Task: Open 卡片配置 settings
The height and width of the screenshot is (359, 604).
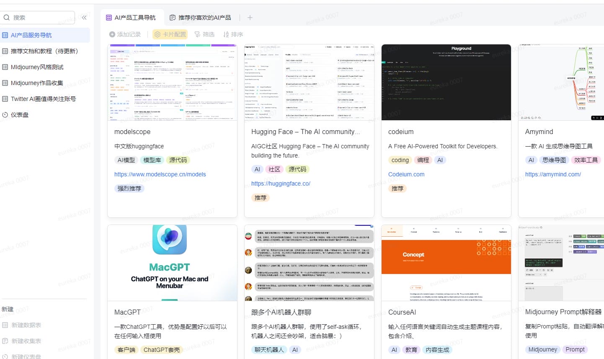Action: coord(170,34)
